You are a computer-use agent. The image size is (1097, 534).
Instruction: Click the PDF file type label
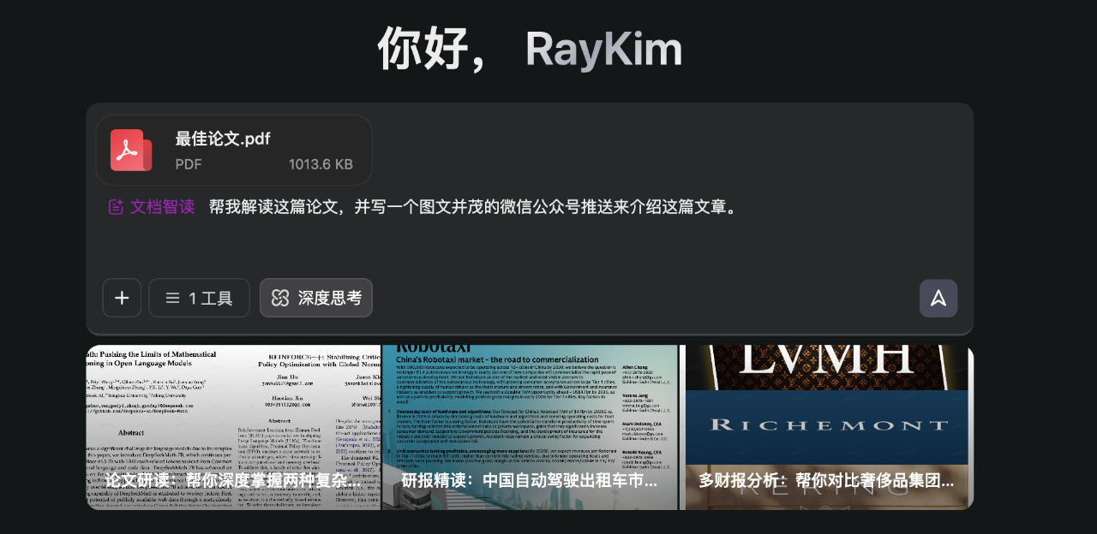click(x=189, y=164)
